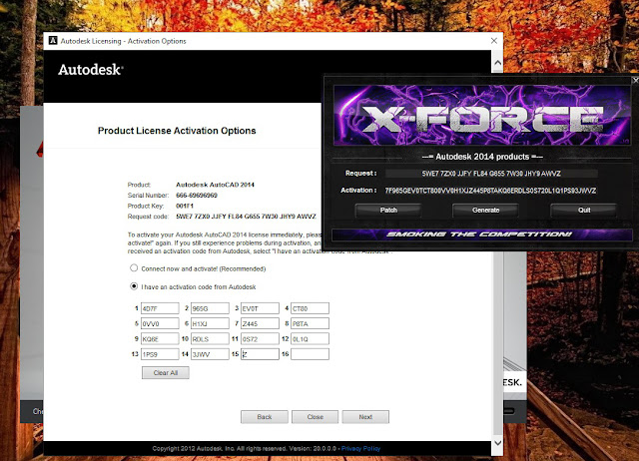Click the scrollbar up arrow in Autodesk window
Screen dimensions: 639x461
[497, 63]
